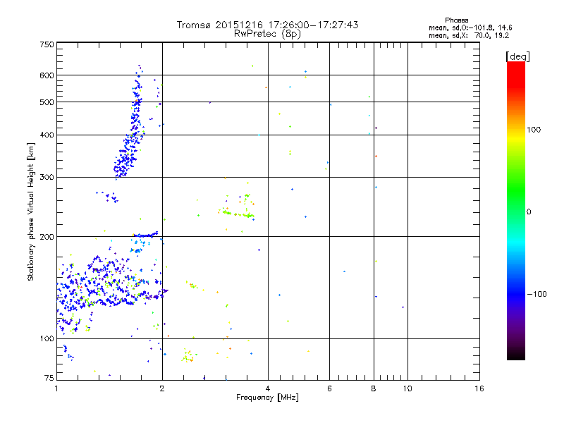564x423 pixels.
Task: Click the 'mean, sd,O:-101.8, 14.6' statistic
Action: click(470, 27)
